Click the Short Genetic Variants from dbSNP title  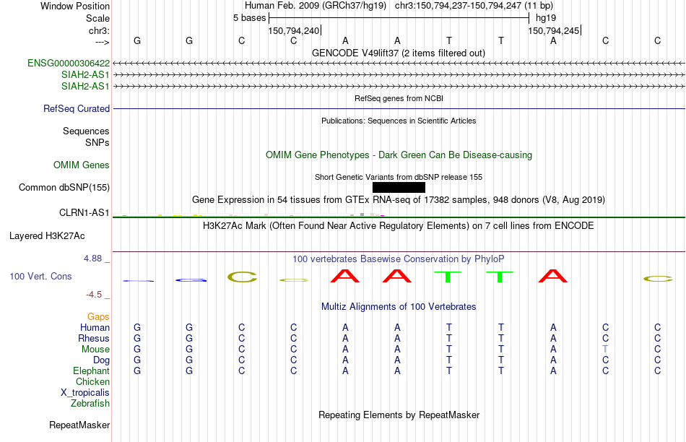[x=399, y=177]
